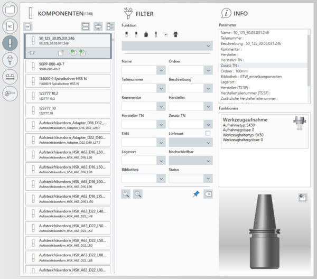Viewport: 317px width, 279px height.
Task: Open the fixtures section in sidebar
Action: (10, 77)
